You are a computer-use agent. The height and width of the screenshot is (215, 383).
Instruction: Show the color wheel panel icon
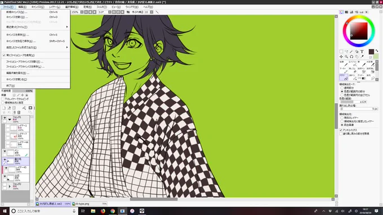coord(341,12)
